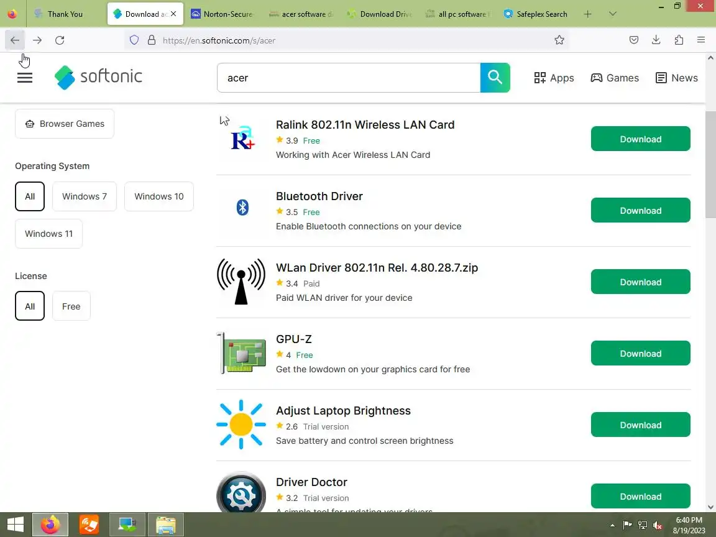This screenshot has height=537, width=716.
Task: Switch to the acer software tab
Action: coord(301,14)
